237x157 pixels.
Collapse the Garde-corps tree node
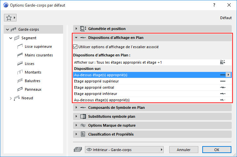pos(7,30)
